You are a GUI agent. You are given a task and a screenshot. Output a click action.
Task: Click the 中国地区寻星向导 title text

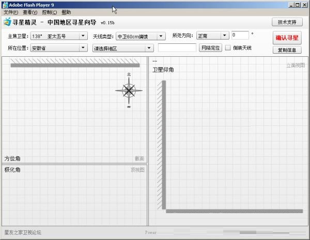[72, 22]
